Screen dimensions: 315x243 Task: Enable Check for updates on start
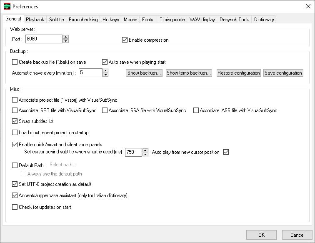click(15, 207)
